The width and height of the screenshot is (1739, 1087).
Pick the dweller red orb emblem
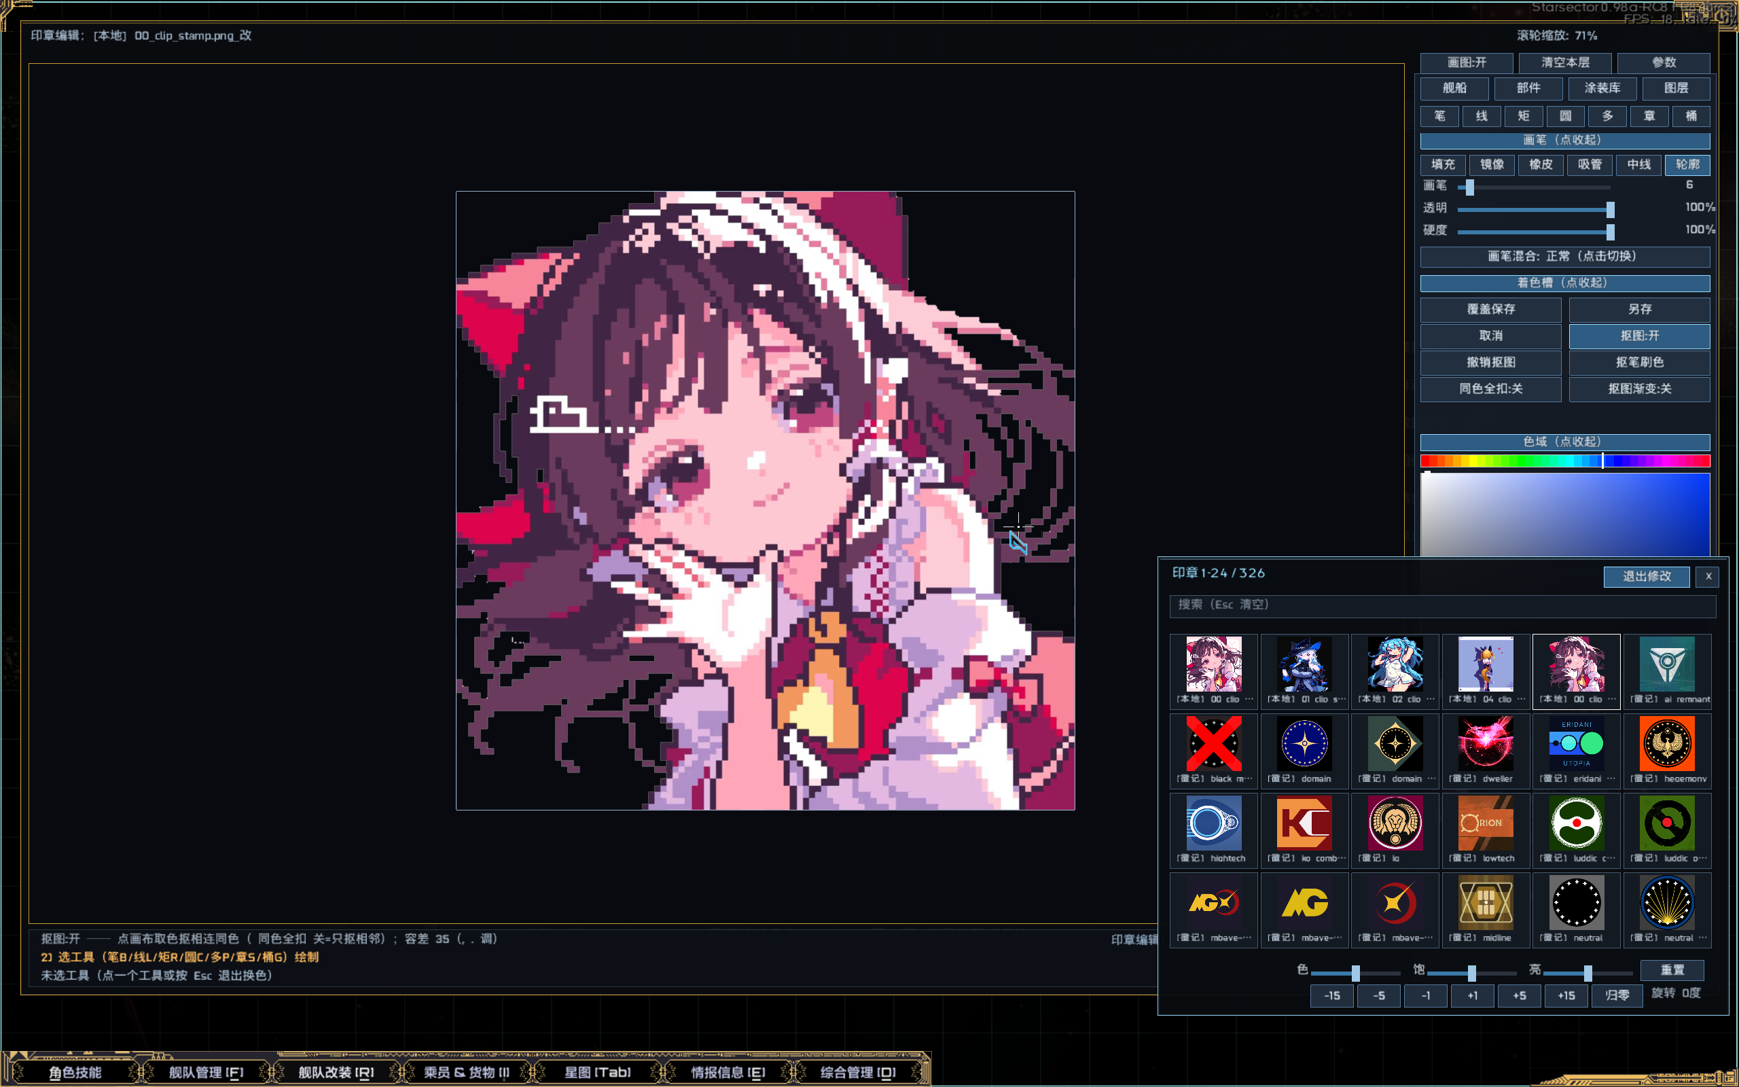pyautogui.click(x=1486, y=751)
